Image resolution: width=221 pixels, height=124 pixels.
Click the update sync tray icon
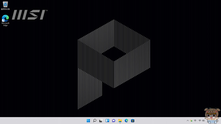pos(191,121)
